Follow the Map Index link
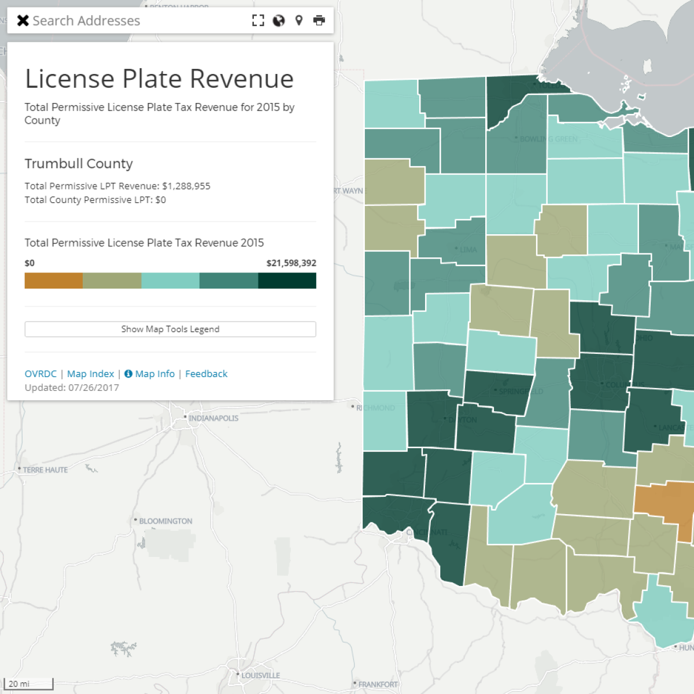The height and width of the screenshot is (694, 694). click(90, 374)
